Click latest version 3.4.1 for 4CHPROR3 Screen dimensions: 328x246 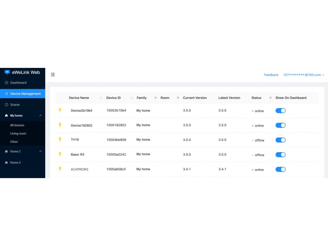(x=222, y=169)
